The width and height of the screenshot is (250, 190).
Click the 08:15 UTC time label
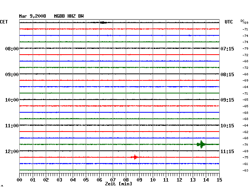point(227,75)
